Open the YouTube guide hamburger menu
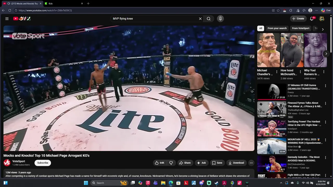This screenshot has width=333, height=187. click(x=7, y=19)
